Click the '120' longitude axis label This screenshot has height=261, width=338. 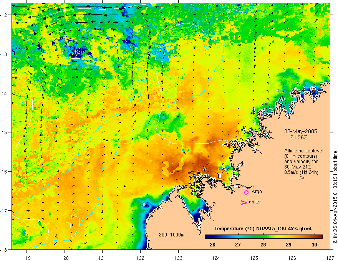65,258
